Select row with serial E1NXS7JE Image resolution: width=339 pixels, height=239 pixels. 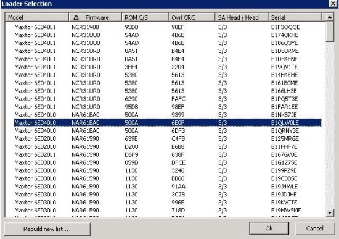[x=168, y=115]
